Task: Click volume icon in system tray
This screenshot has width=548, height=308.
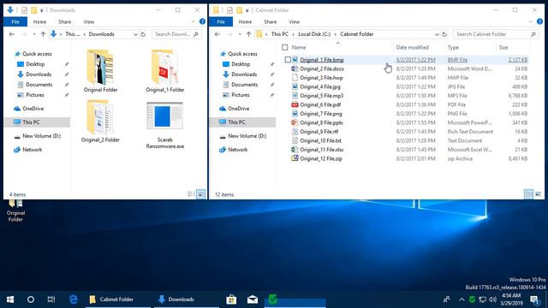Action: coord(493,299)
